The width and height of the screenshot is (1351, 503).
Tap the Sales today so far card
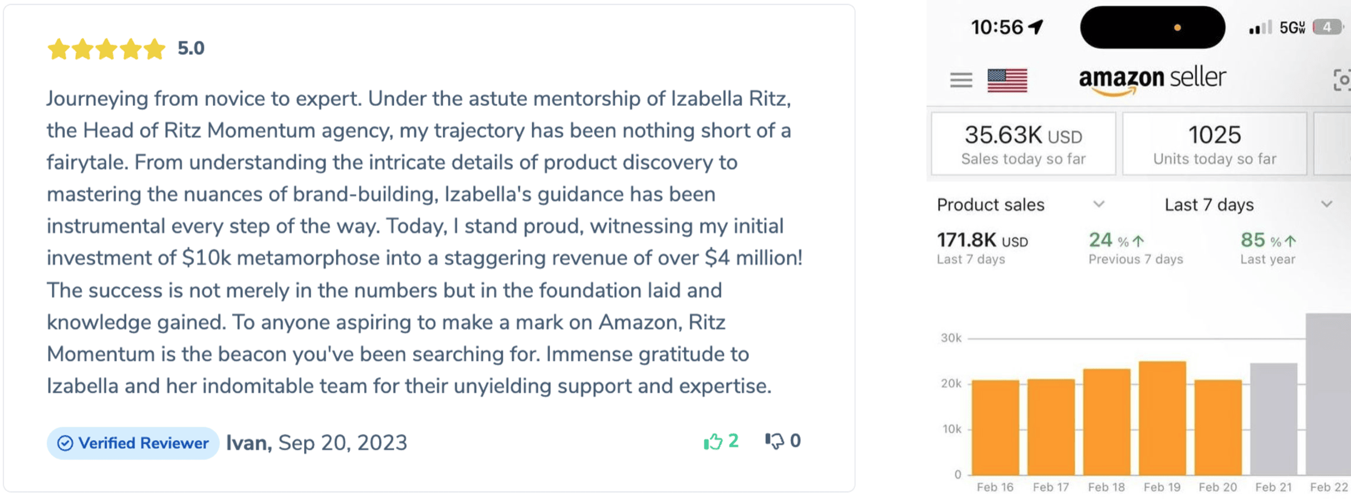point(1024,144)
